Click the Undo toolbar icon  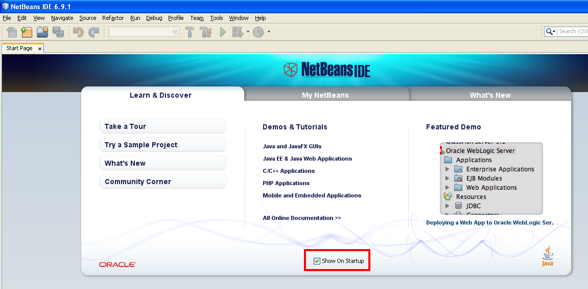(78, 32)
